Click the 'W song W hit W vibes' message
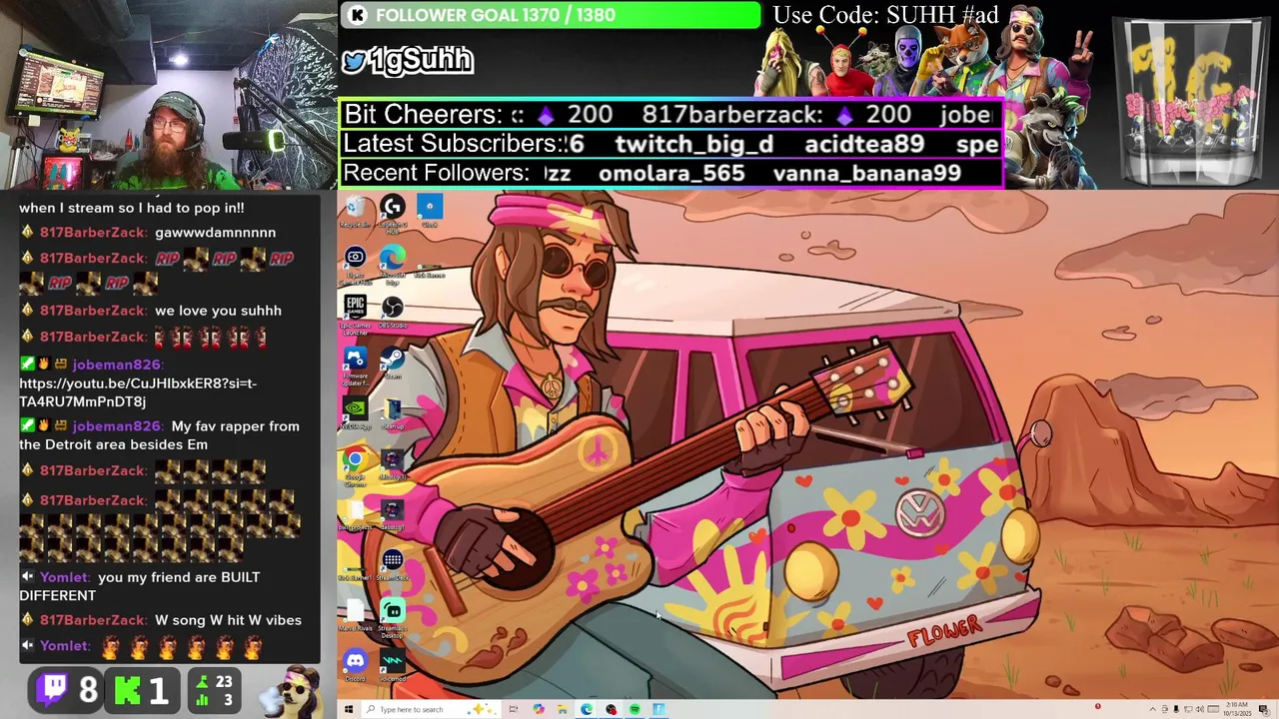 point(228,620)
